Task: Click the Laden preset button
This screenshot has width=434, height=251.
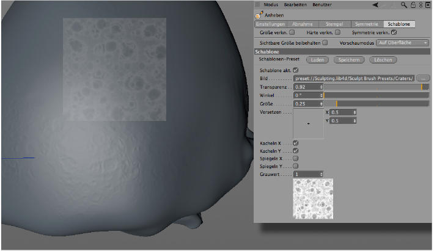Action: pos(317,60)
